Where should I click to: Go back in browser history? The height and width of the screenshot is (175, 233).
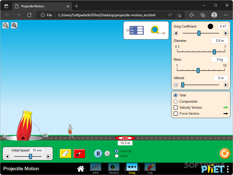click(x=7, y=15)
